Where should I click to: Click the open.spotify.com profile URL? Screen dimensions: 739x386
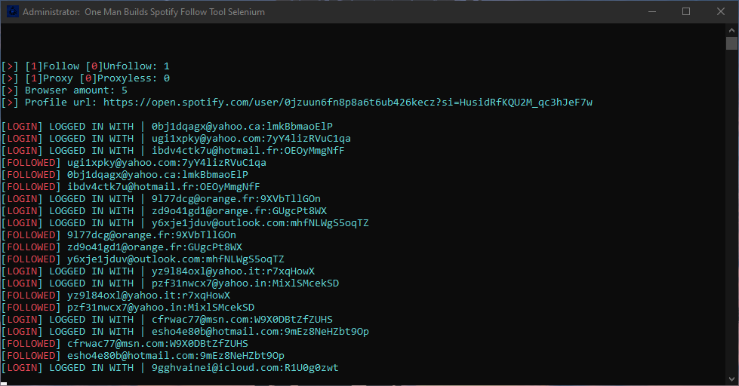(348, 103)
